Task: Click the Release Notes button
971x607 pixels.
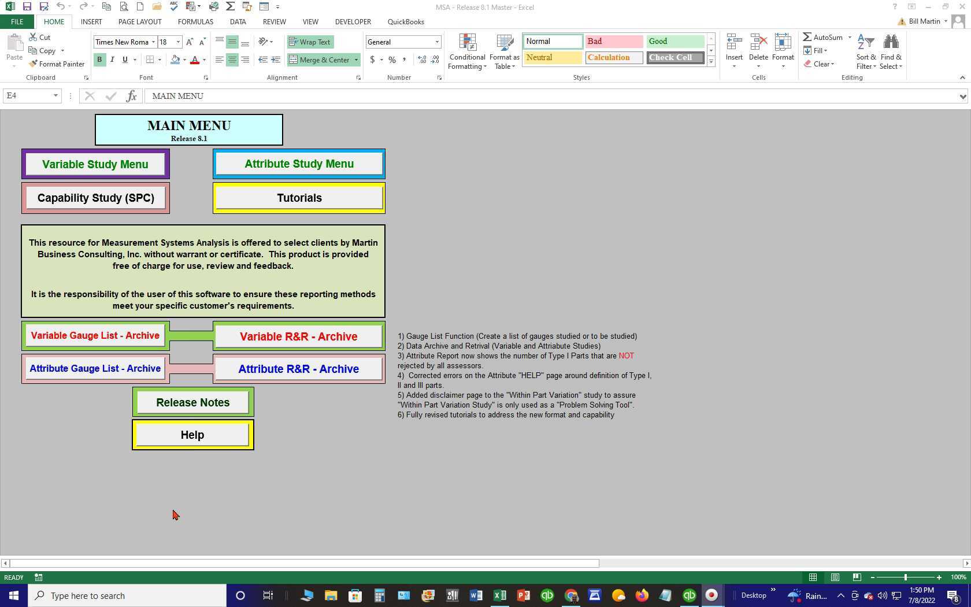Action: (192, 402)
